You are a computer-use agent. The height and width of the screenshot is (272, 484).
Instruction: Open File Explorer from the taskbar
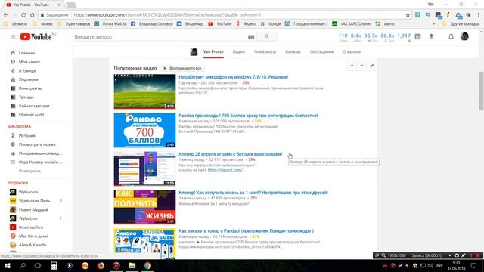tap(132, 265)
